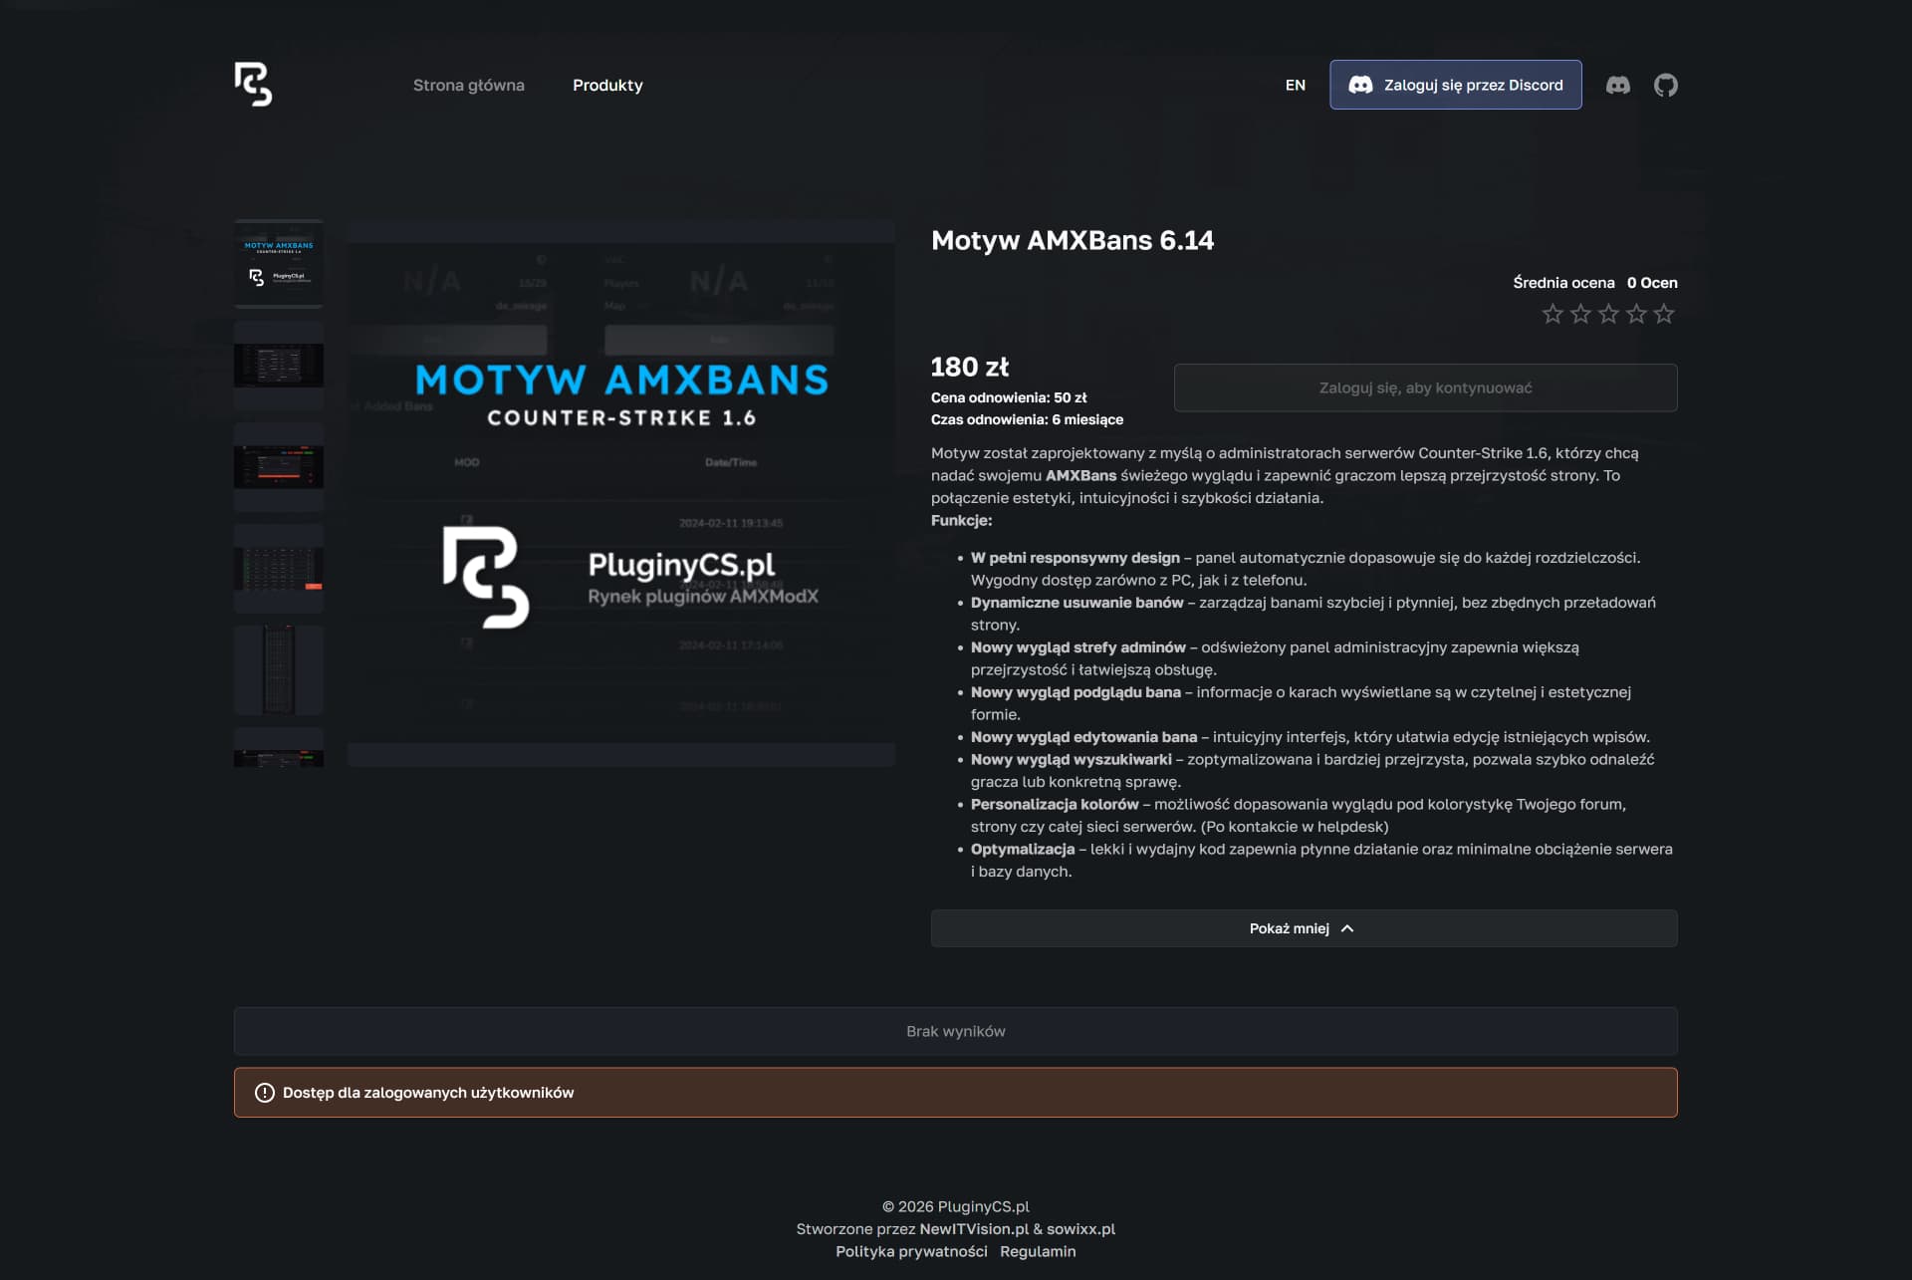Open the Discord server icon link
This screenshot has width=1912, height=1280.
[x=1618, y=85]
